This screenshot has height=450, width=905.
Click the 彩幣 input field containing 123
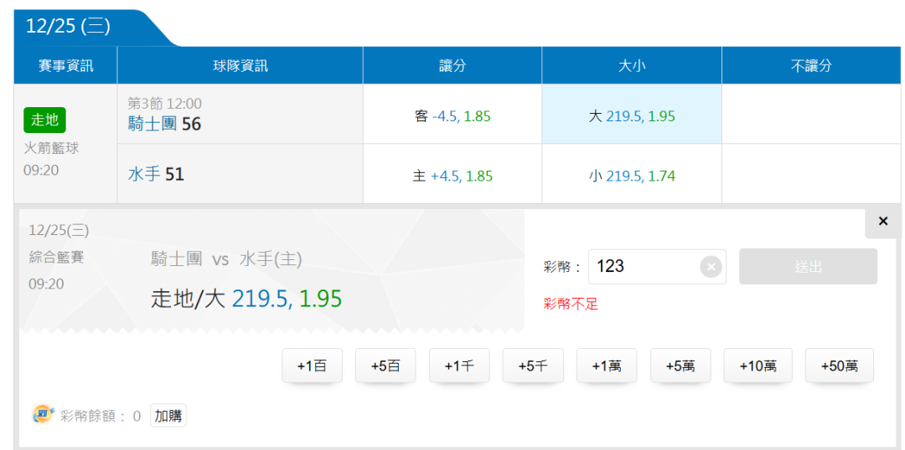[644, 267]
